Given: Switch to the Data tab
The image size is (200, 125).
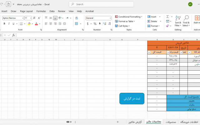Looking at the screenshot, I should coord(52,11).
